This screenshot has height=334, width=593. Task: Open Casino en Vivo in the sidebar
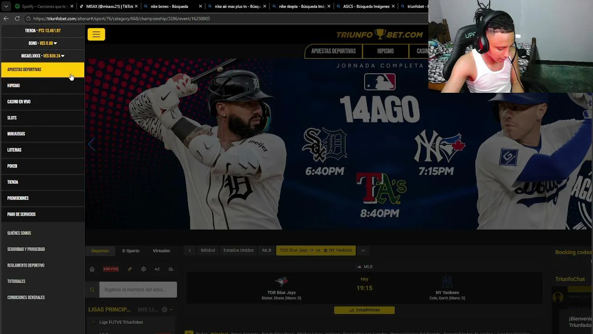[x=43, y=102]
